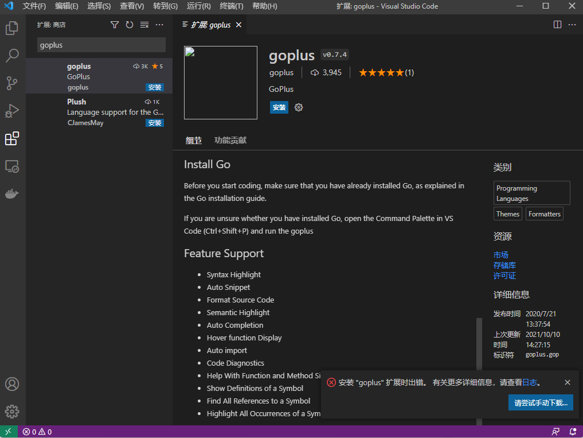Click the goplus.gop identifier text

(x=542, y=355)
